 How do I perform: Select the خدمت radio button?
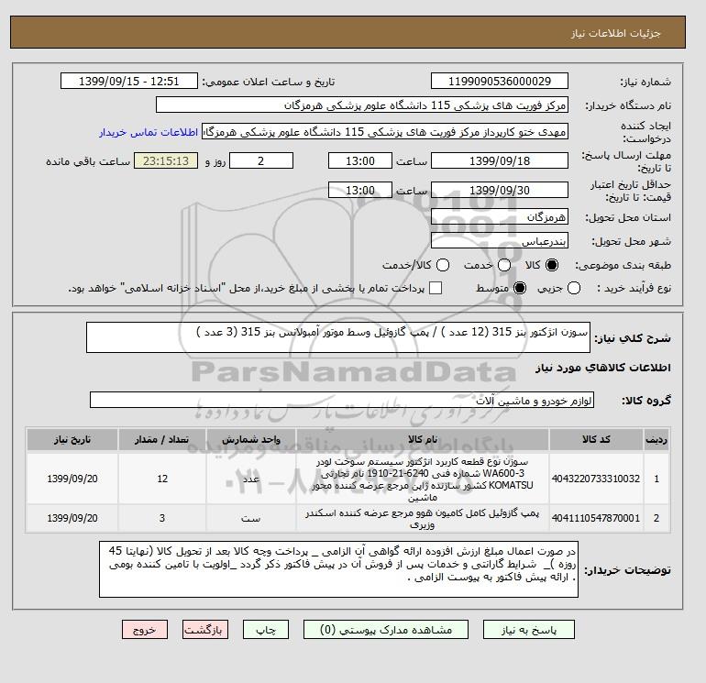504,265
